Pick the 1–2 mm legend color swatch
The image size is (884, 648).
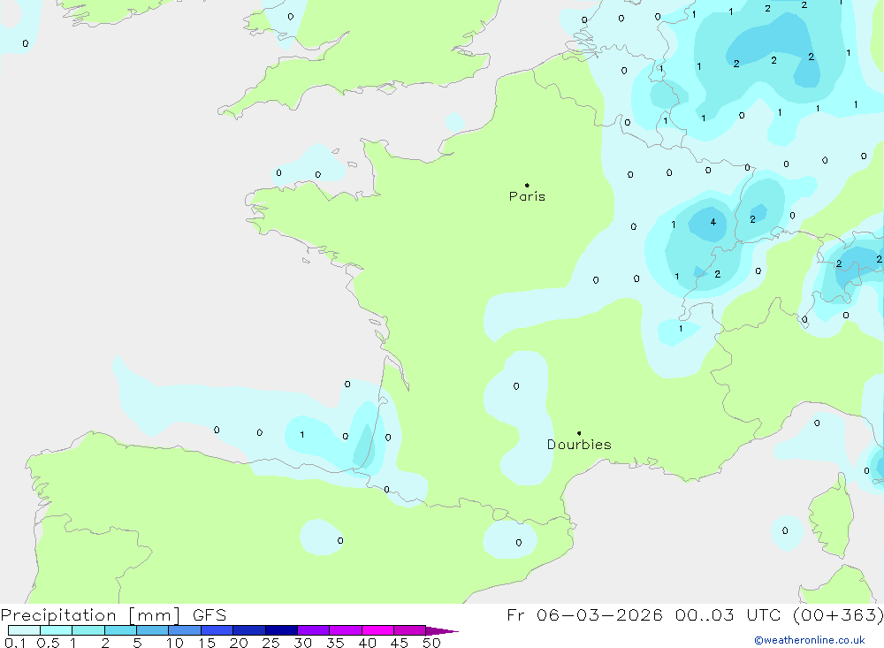pyautogui.click(x=88, y=630)
